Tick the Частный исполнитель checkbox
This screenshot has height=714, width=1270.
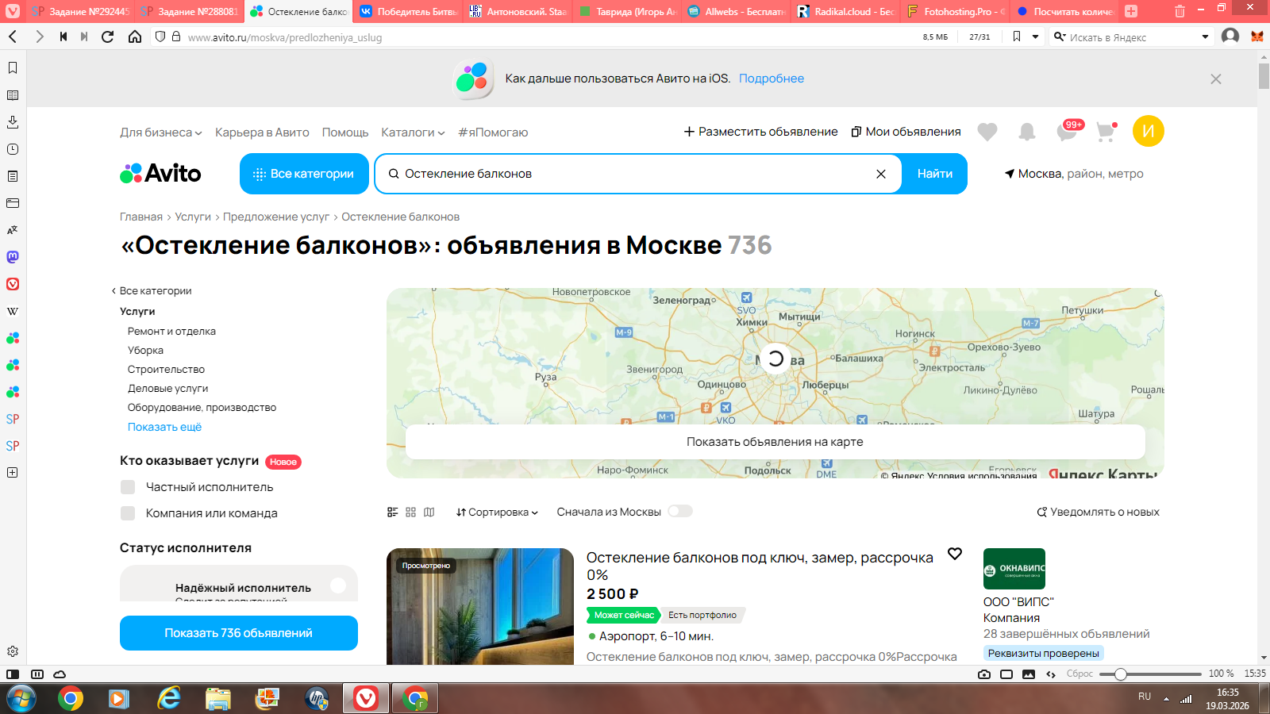click(x=128, y=487)
